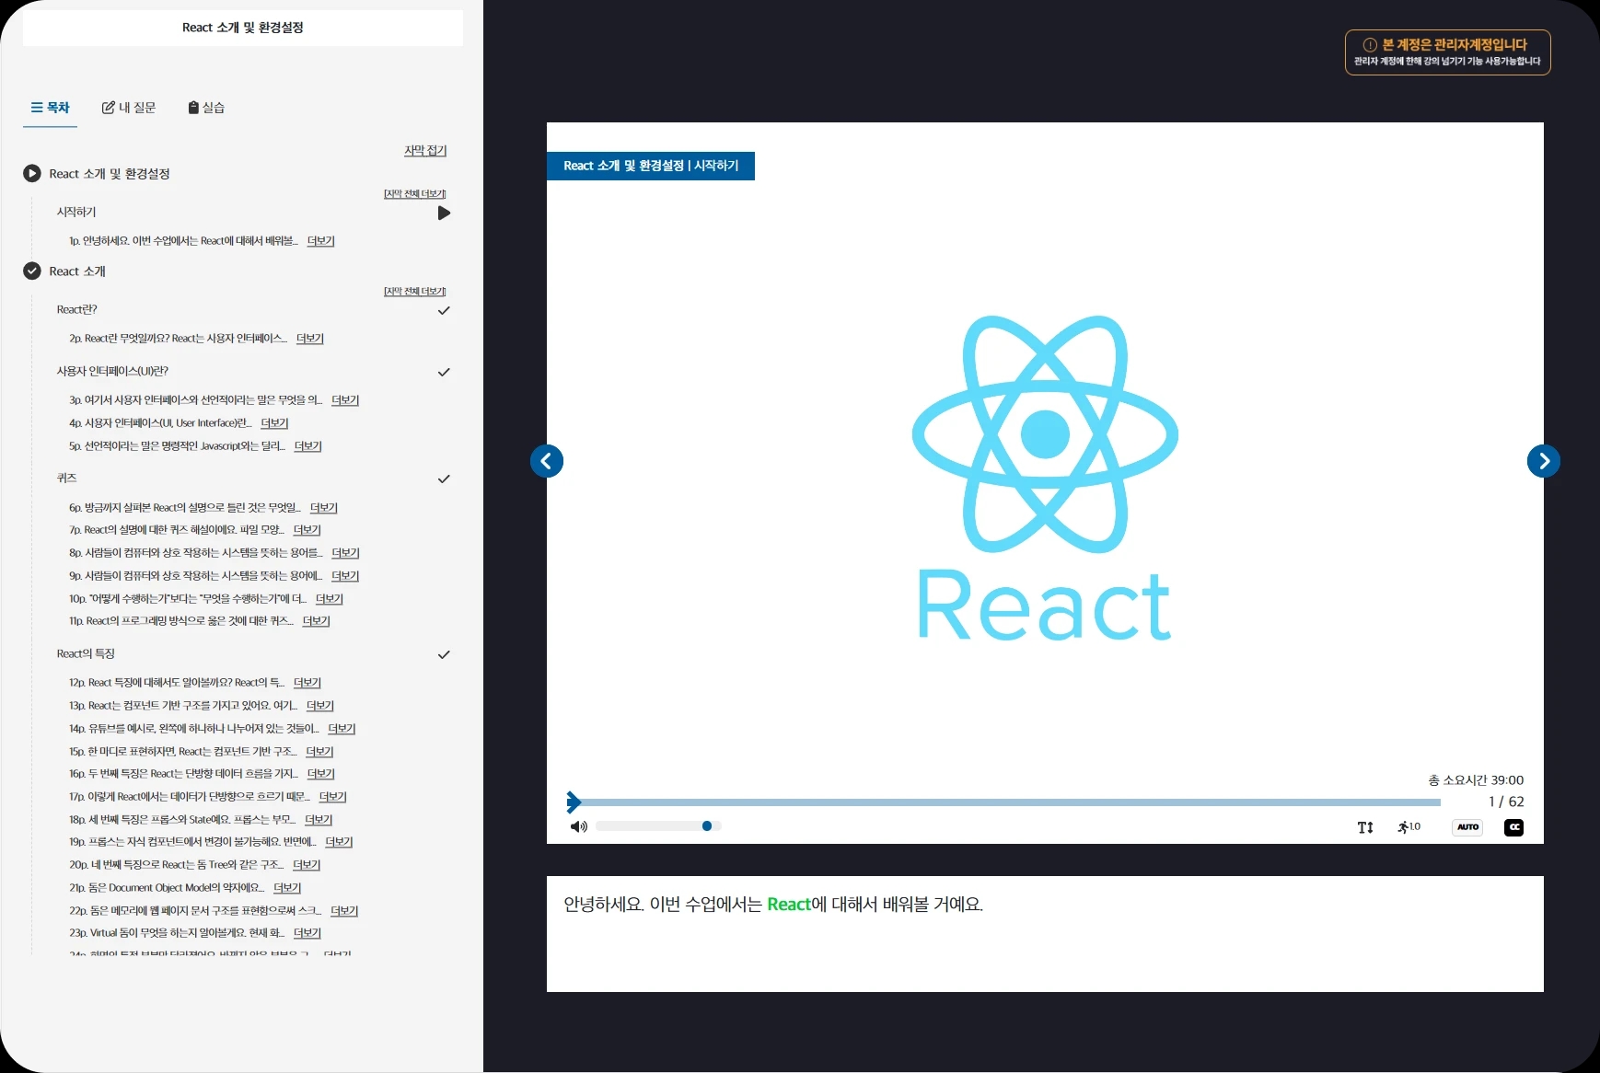Screen dimensions: 1600x1073
Task: Select 사용자 인터페이스(UI)란? section
Action: coord(112,371)
